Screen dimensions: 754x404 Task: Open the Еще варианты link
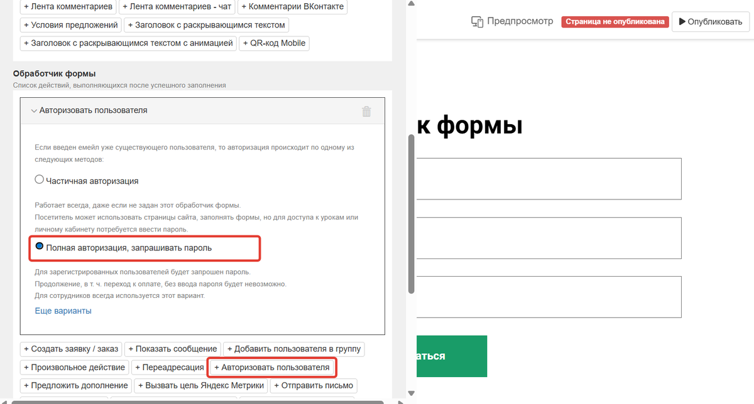pyautogui.click(x=62, y=310)
